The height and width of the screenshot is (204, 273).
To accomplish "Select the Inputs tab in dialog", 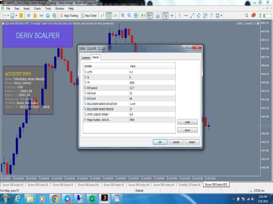I will (x=96, y=57).
